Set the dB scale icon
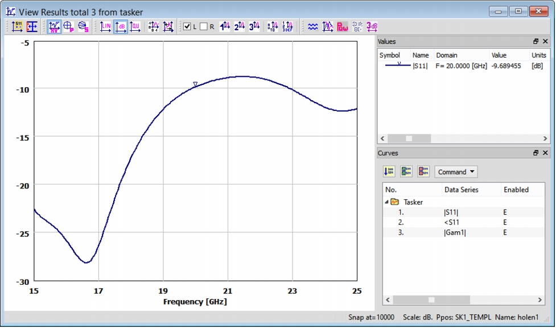 coord(120,27)
